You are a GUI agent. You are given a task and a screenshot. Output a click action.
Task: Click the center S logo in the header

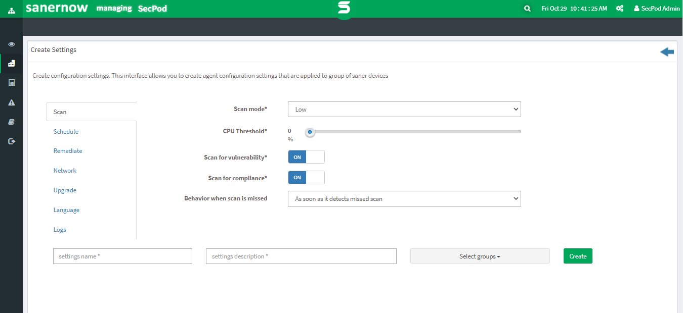(344, 9)
